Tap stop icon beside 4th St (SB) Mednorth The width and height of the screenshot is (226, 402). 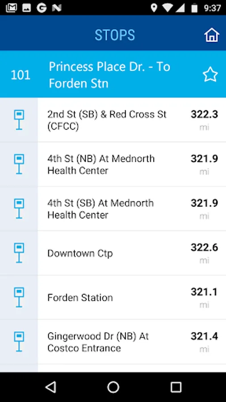[19, 209]
